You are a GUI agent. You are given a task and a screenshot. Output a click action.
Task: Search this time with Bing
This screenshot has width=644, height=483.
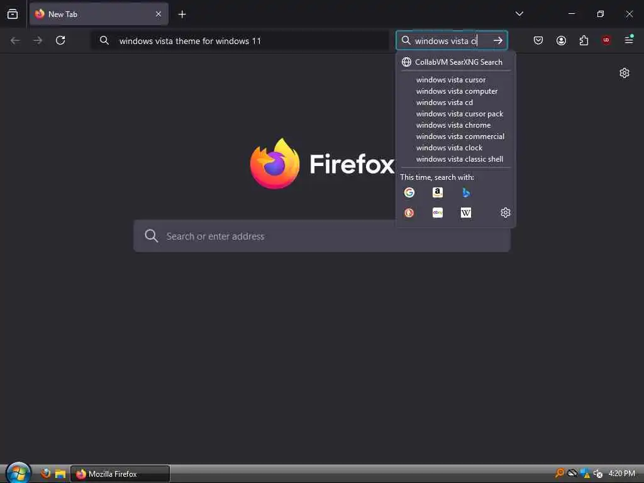tap(466, 192)
